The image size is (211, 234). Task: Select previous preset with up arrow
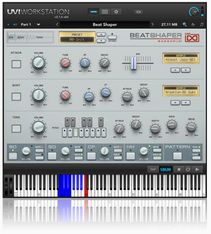pyautogui.click(x=101, y=35)
